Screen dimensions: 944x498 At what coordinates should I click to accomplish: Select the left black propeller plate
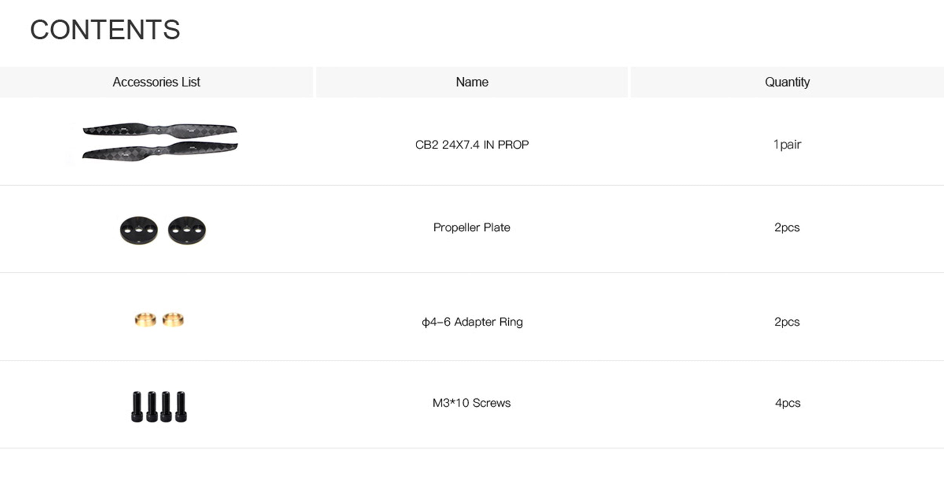click(x=139, y=230)
